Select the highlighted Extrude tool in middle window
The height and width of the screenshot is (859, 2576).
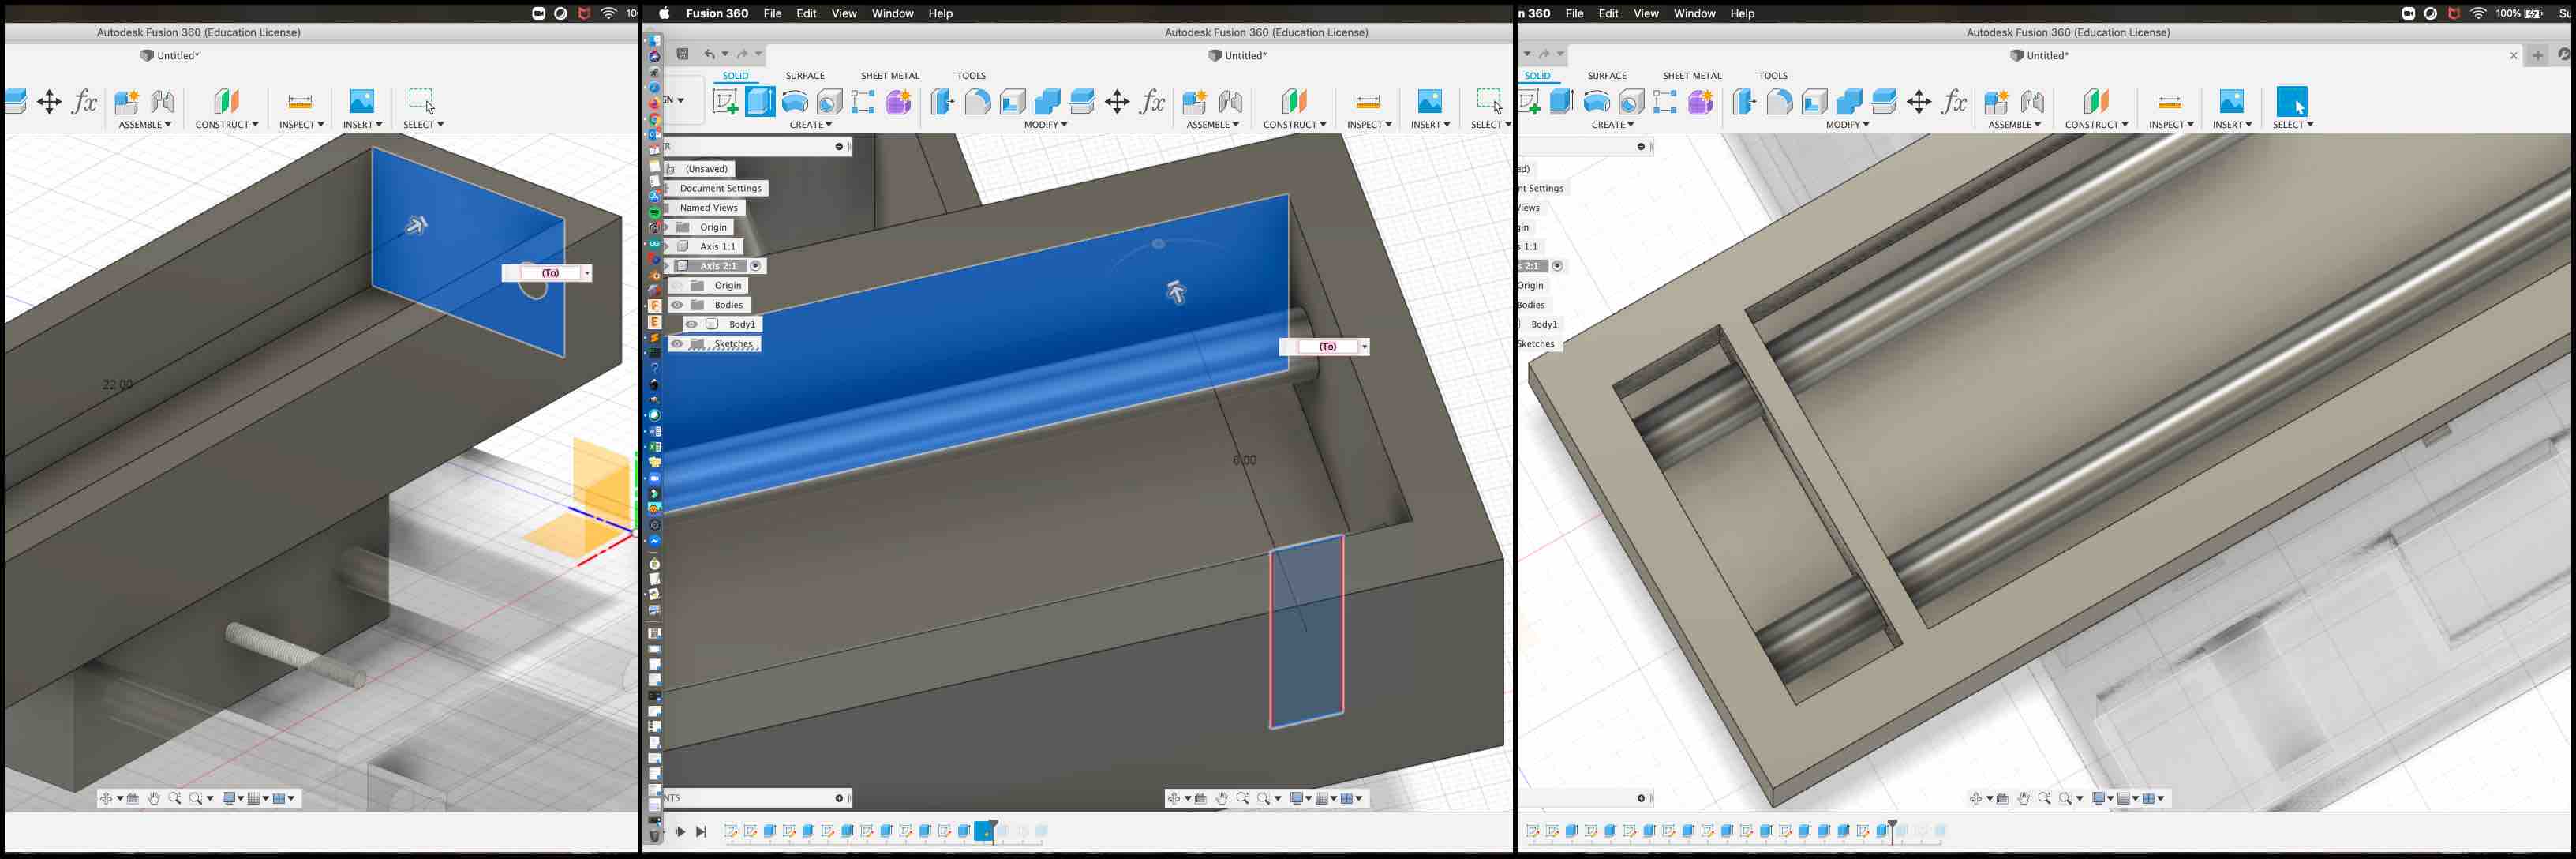[760, 101]
